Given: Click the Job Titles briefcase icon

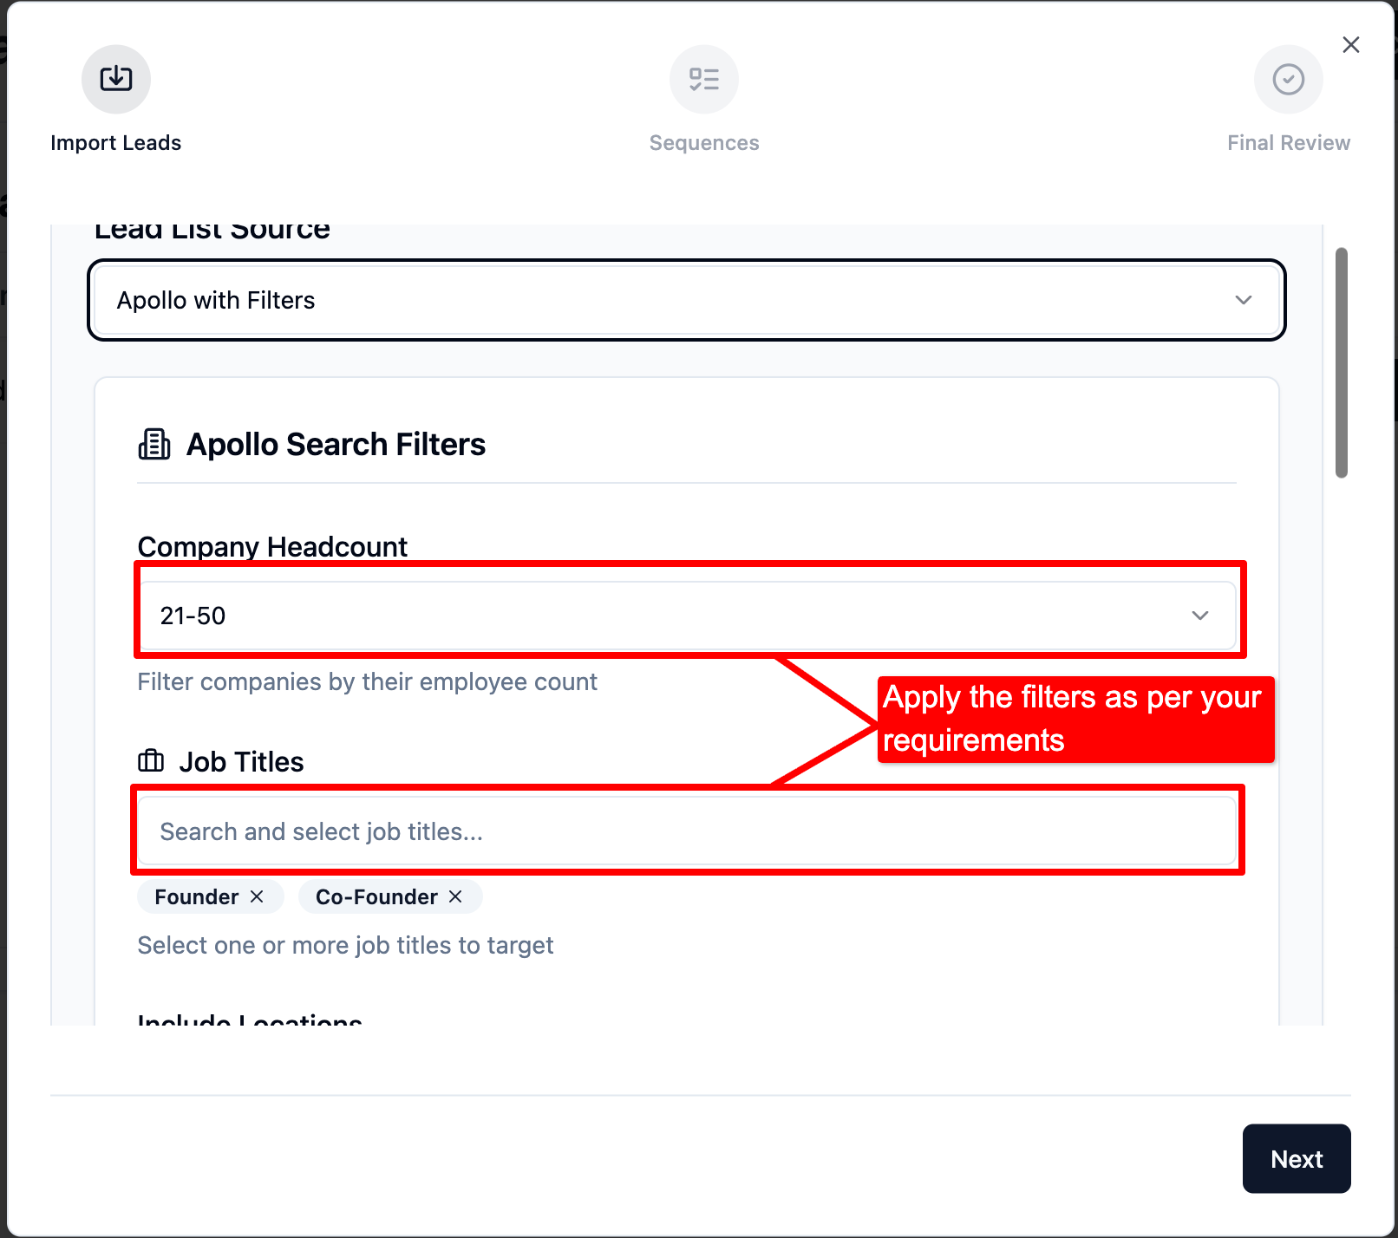Looking at the screenshot, I should [x=151, y=761].
